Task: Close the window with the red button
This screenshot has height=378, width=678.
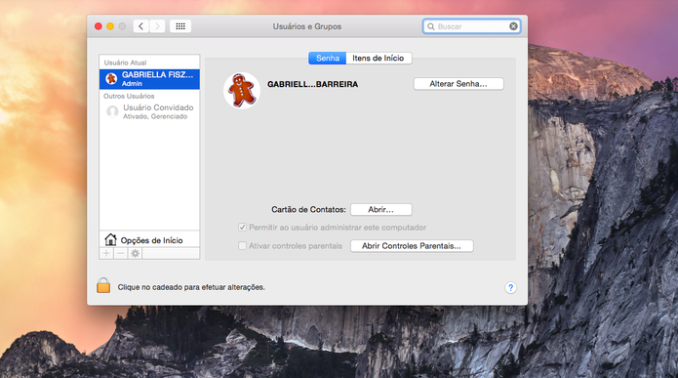Action: click(x=99, y=26)
